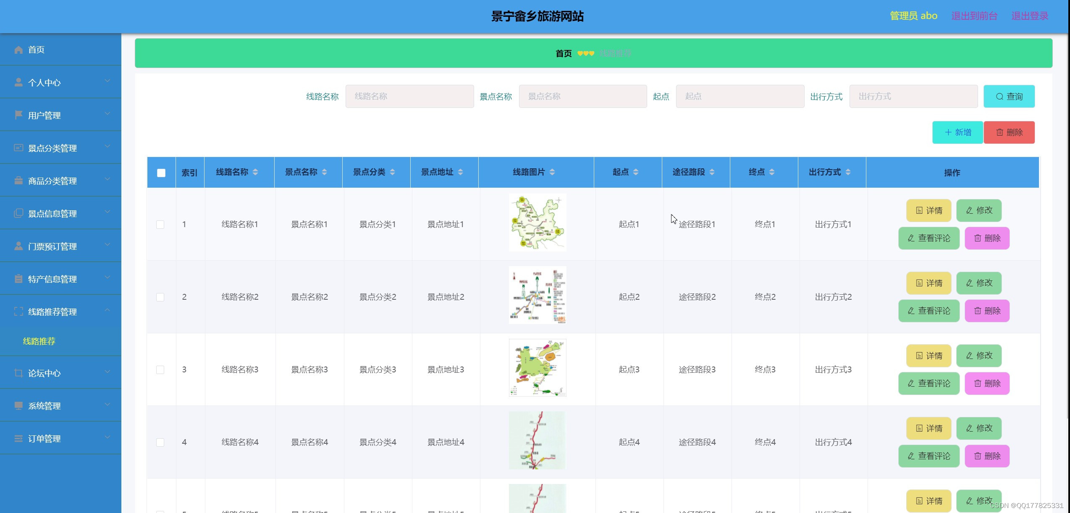Click 修改 for row 线路名称2

tap(979, 283)
